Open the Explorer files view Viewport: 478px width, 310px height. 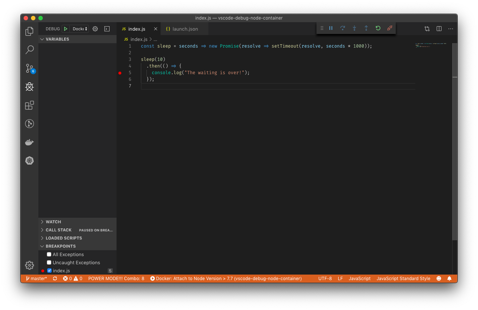coord(30,31)
